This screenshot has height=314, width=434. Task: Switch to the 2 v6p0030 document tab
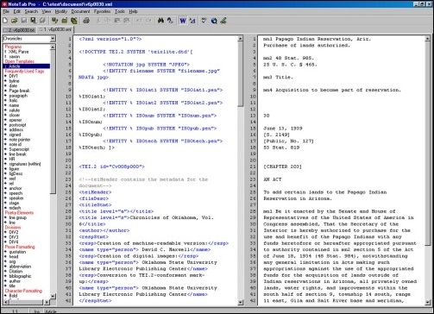click(19, 30)
